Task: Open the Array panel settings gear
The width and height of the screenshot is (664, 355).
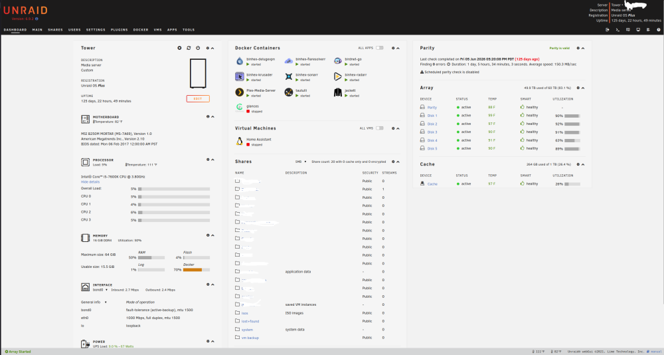Action: pyautogui.click(x=578, y=88)
